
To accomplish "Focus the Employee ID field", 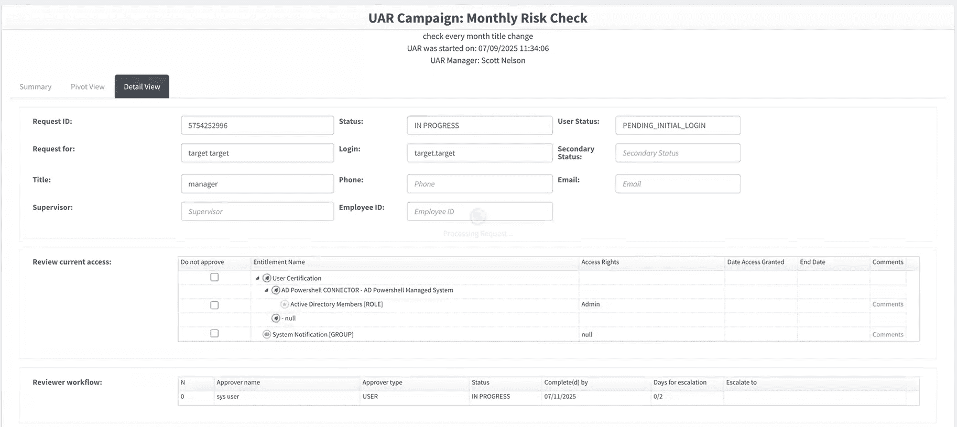I will [x=480, y=212].
